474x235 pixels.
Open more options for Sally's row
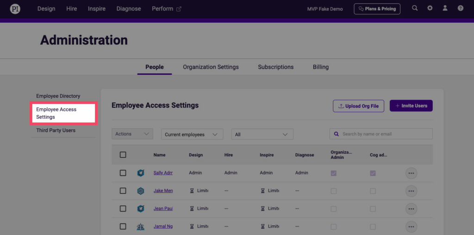[411, 173]
